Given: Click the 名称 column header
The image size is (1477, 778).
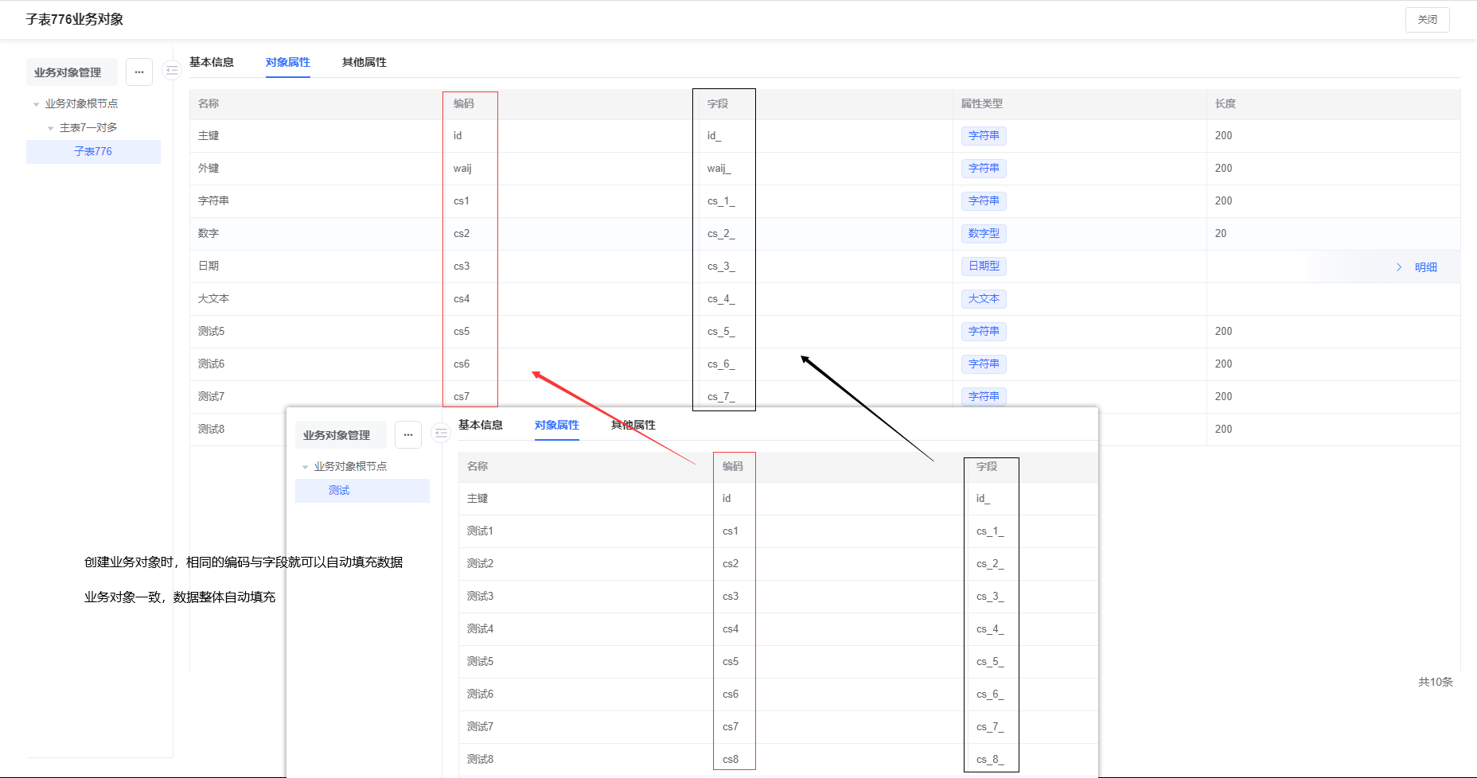Looking at the screenshot, I should point(209,103).
